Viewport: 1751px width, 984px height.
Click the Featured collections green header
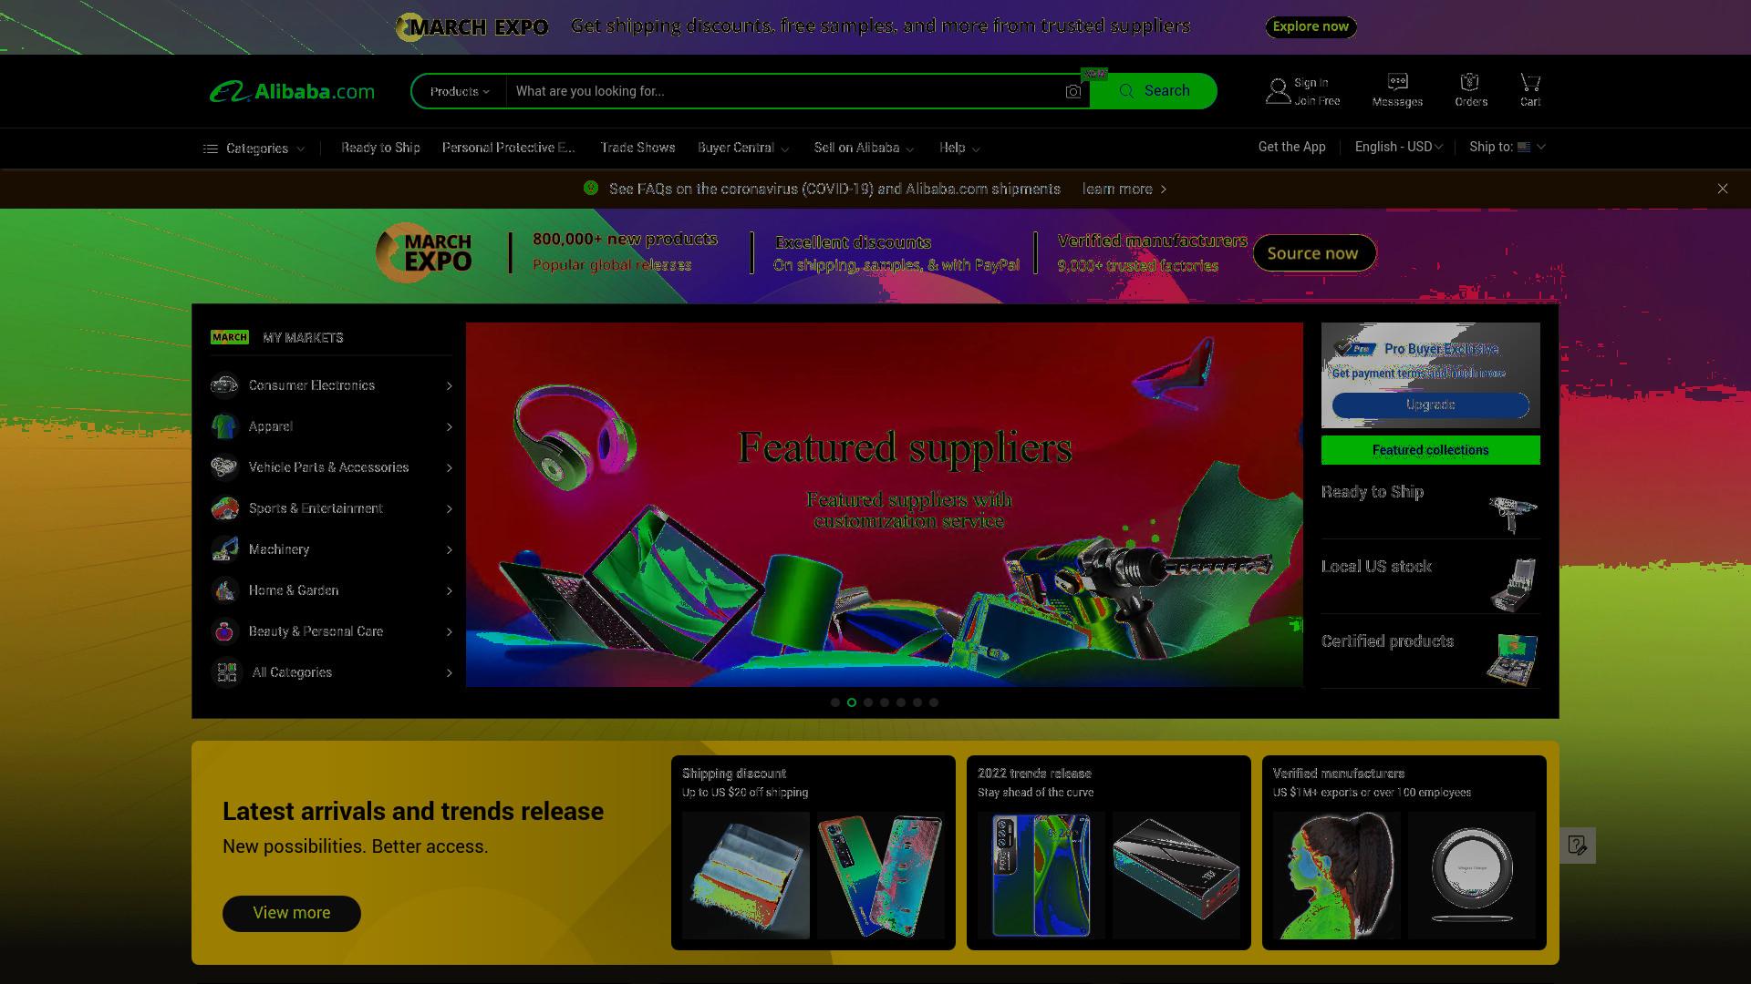coord(1430,450)
